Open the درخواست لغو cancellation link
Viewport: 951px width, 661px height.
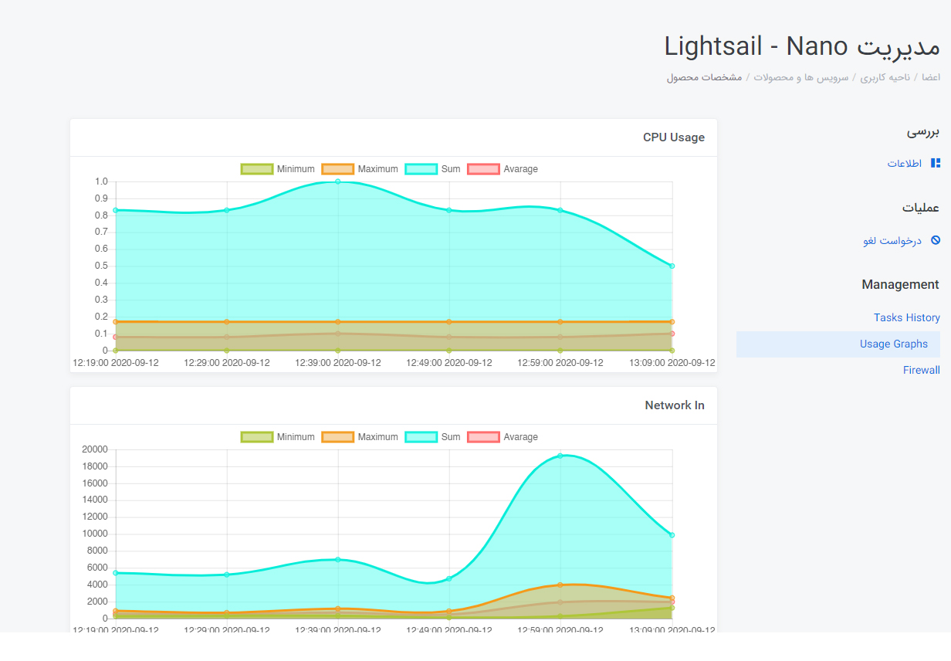pos(892,240)
